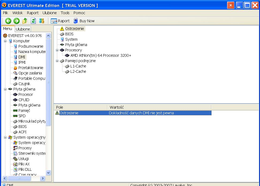
Task: Open the Plik menu
Action: (5, 13)
